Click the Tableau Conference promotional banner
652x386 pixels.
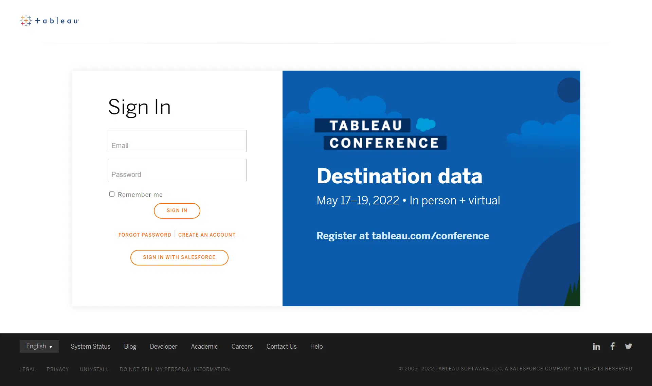[x=431, y=188]
